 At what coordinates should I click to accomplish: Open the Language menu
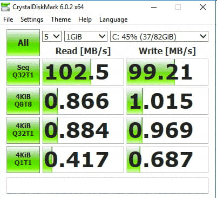(113, 19)
